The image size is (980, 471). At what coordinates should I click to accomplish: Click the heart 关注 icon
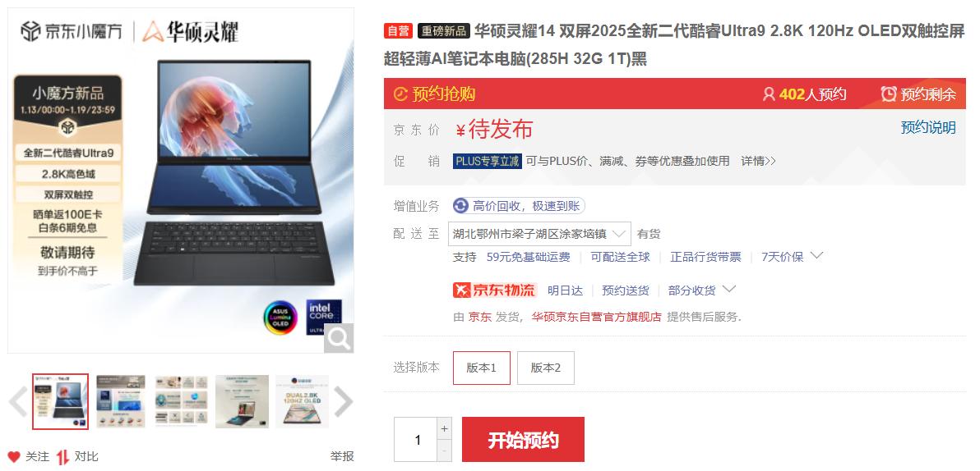click(14, 457)
